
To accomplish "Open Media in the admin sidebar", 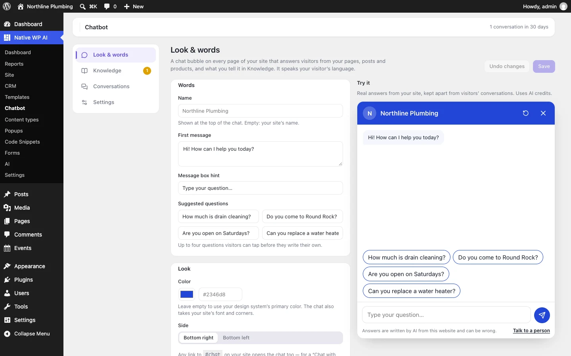I will pyautogui.click(x=32, y=208).
